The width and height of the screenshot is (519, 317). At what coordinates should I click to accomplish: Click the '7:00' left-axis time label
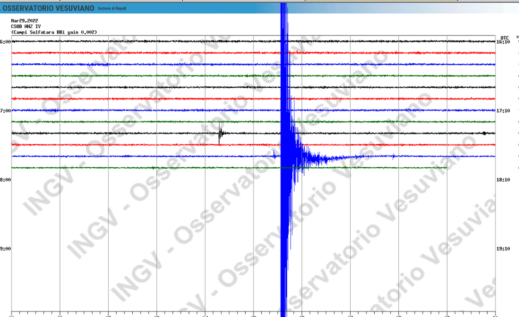(5, 111)
